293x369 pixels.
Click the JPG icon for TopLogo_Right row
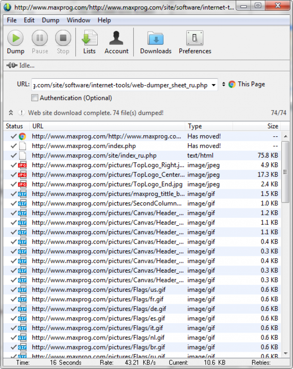coord(22,165)
